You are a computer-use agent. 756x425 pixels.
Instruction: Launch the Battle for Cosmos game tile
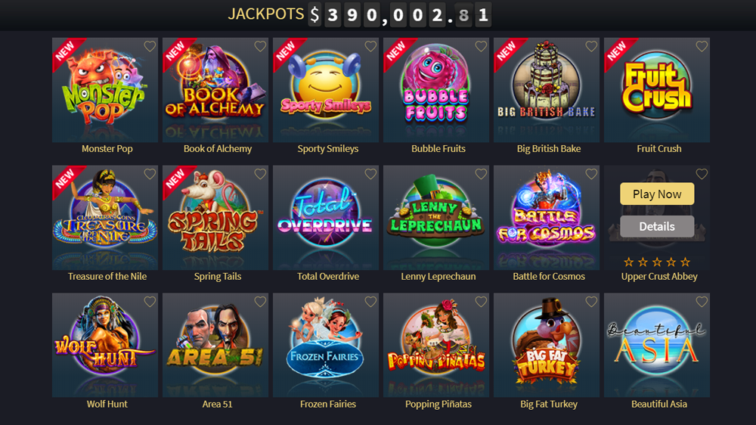547,218
